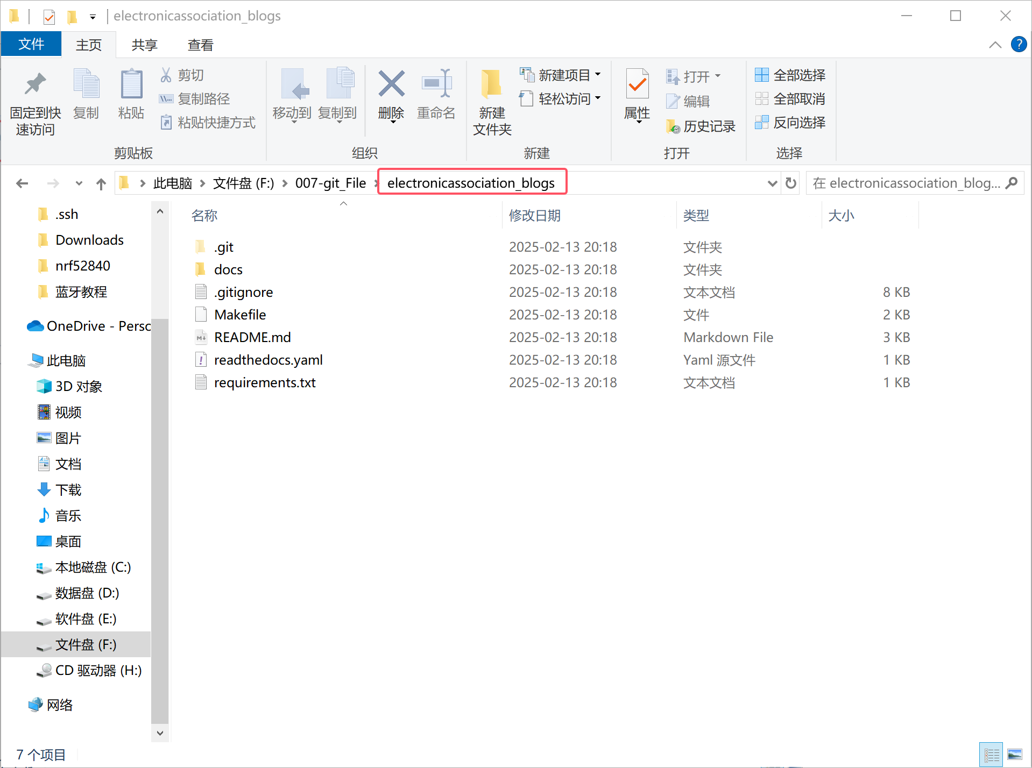The image size is (1032, 768).
Task: Click the quick access properties checkmark icon
Action: point(49,17)
